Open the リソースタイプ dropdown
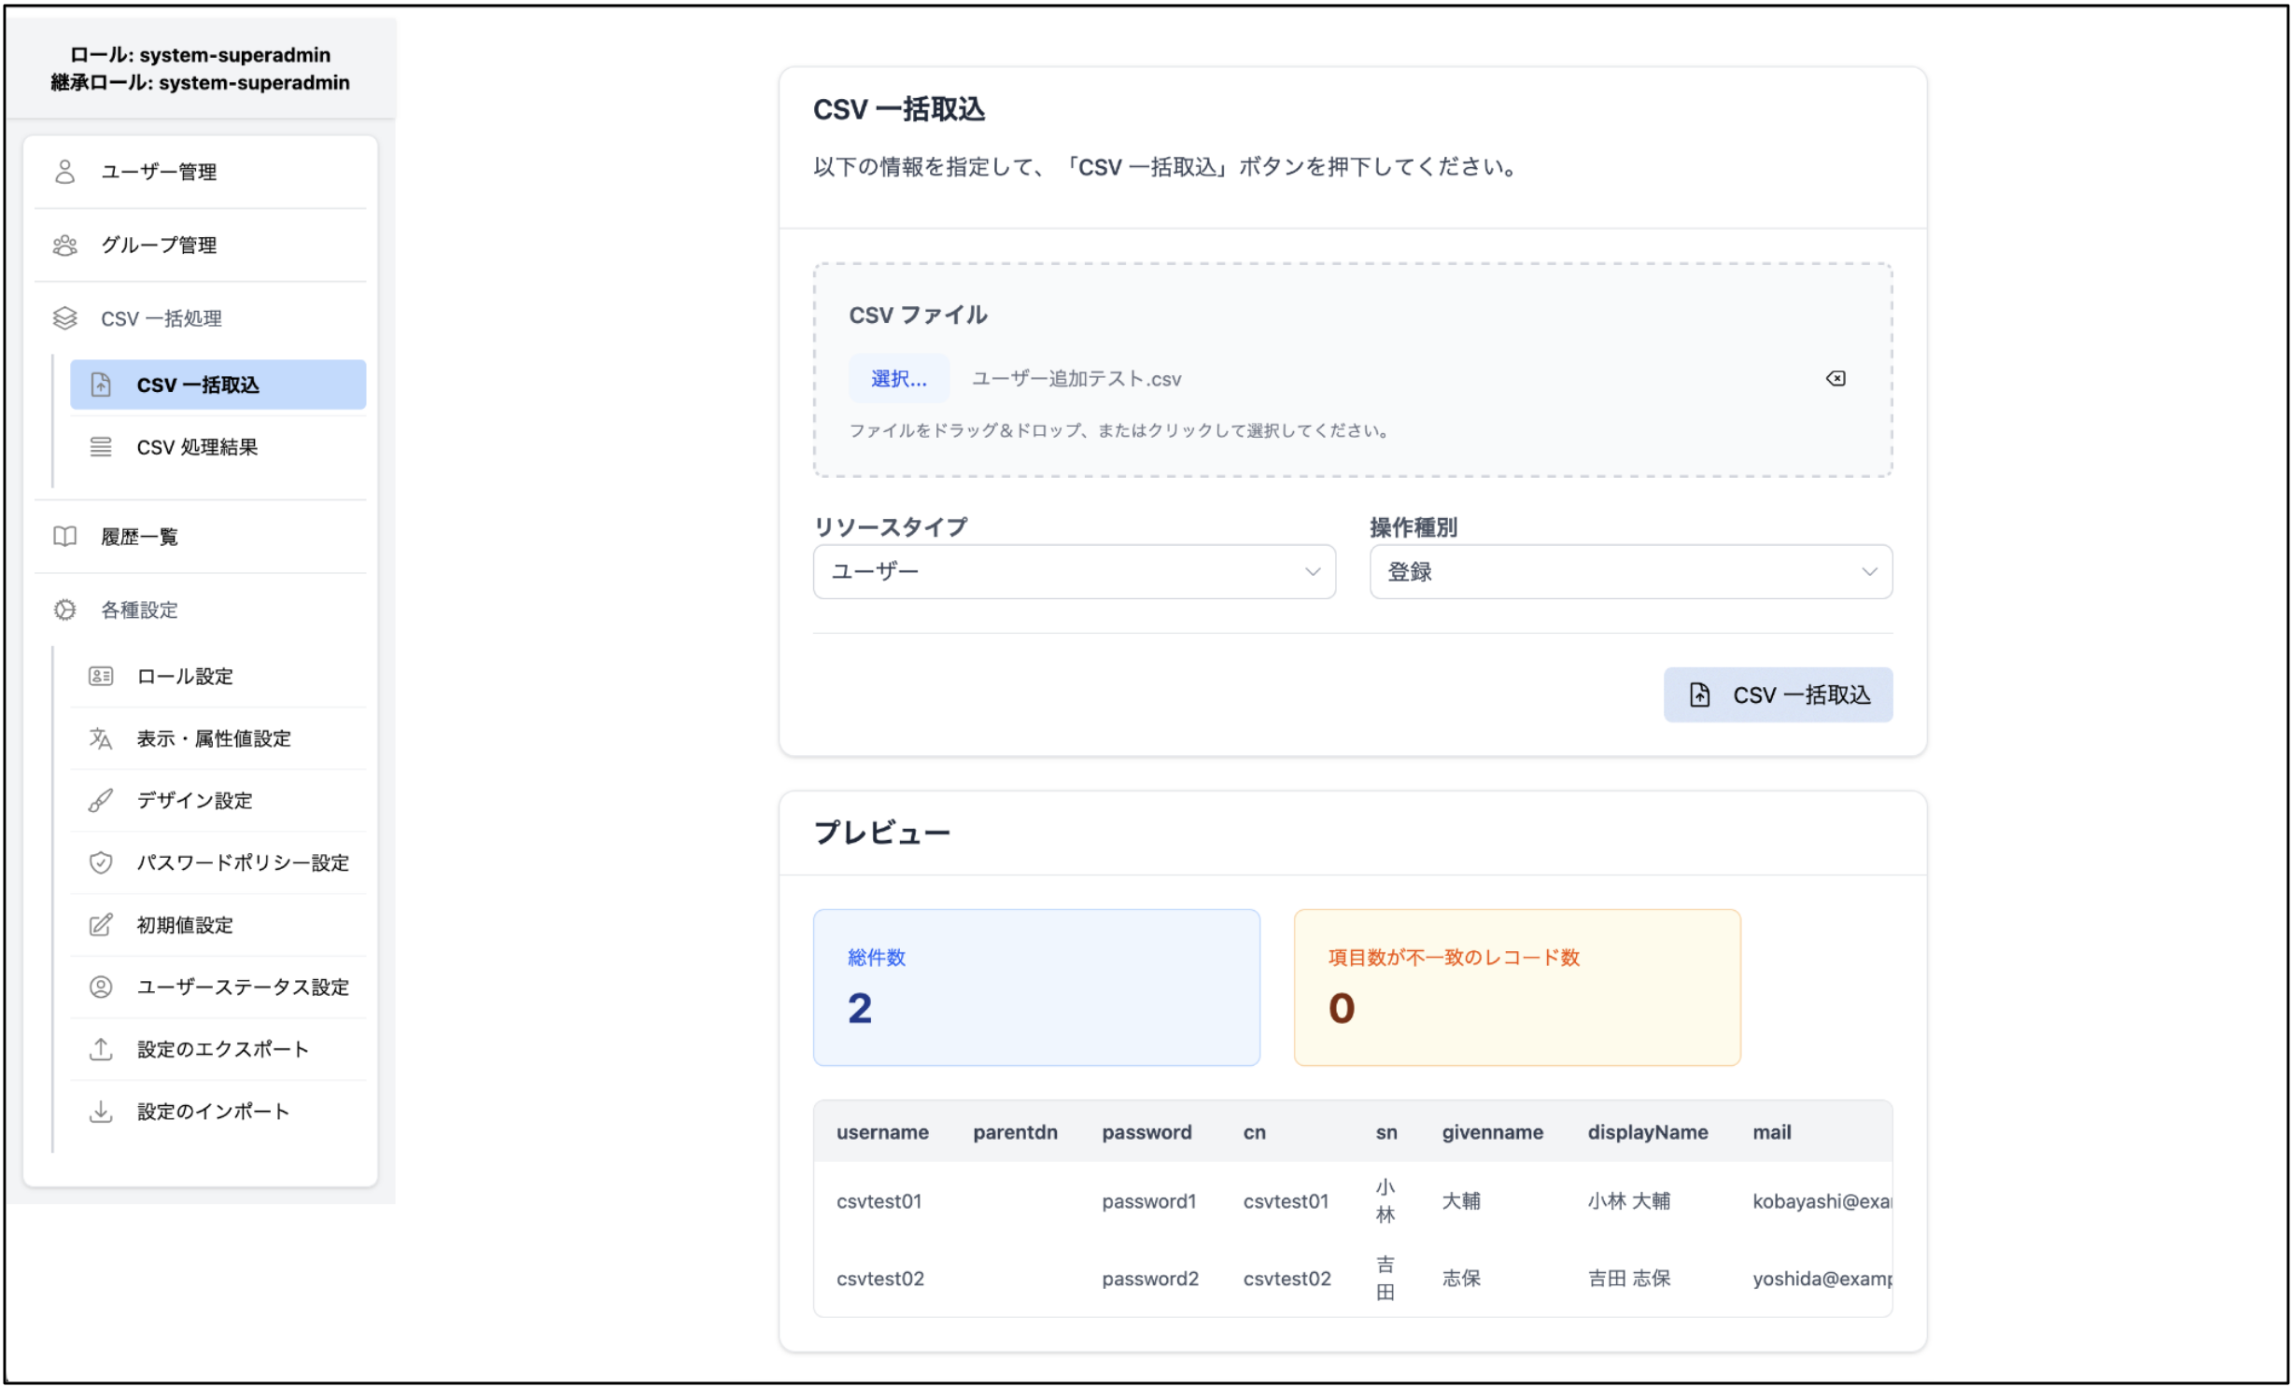 click(1074, 571)
